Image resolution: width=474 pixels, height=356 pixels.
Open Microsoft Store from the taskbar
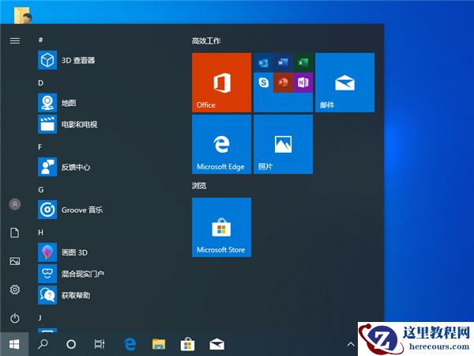pos(187,344)
